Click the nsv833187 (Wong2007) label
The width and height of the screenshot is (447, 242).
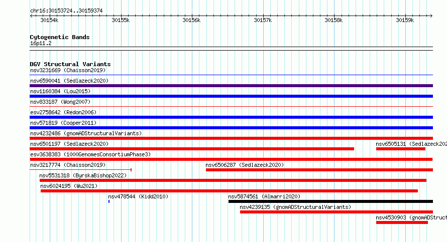pos(60,102)
